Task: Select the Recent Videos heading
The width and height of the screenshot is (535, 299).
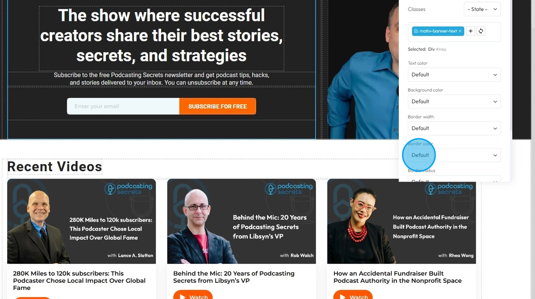Action: click(54, 166)
